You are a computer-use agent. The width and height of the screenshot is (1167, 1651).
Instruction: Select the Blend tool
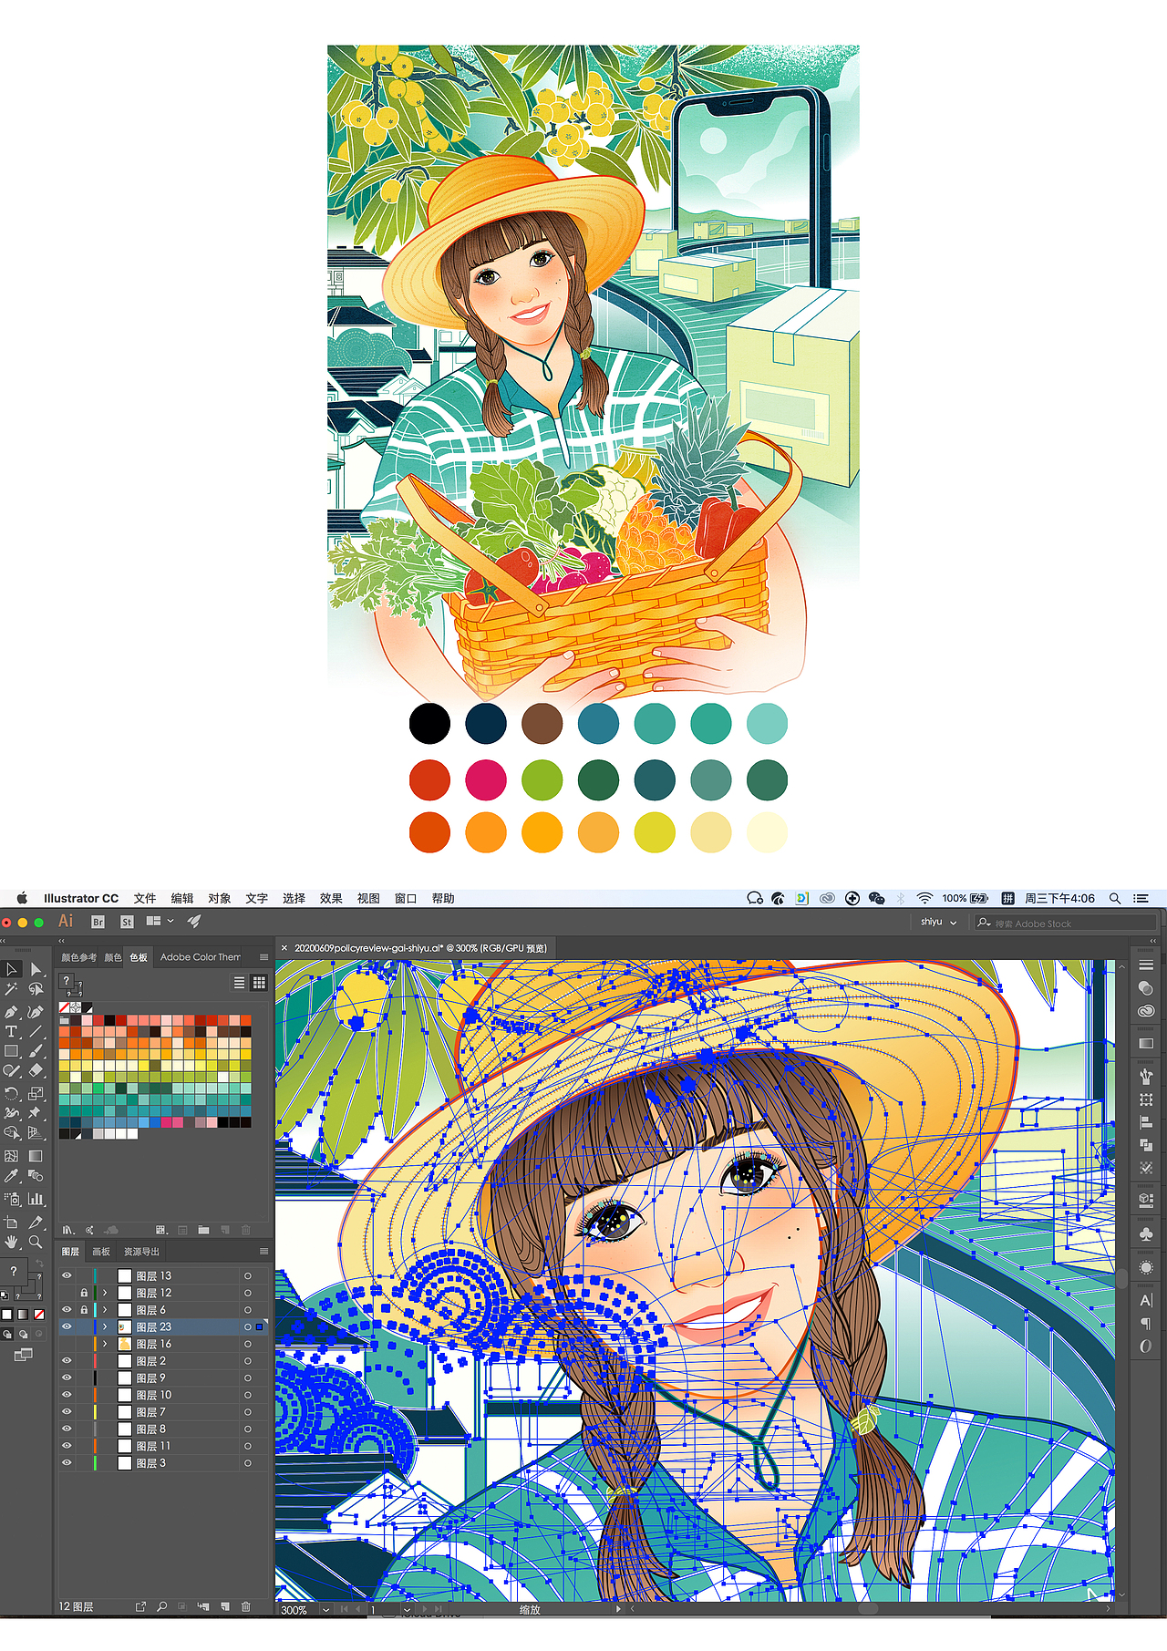pyautogui.click(x=36, y=1176)
